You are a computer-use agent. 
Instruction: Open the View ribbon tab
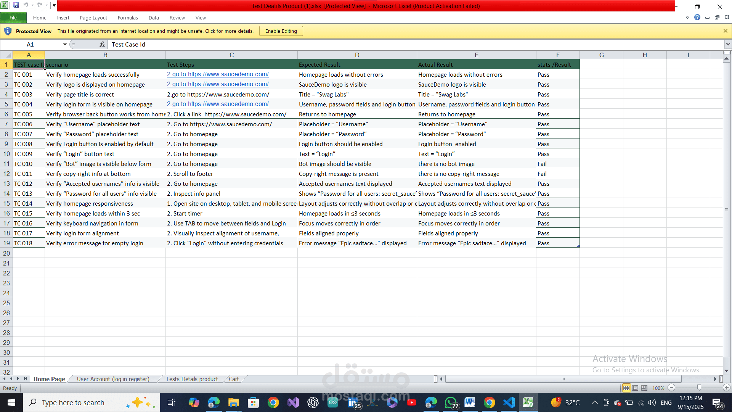click(201, 18)
